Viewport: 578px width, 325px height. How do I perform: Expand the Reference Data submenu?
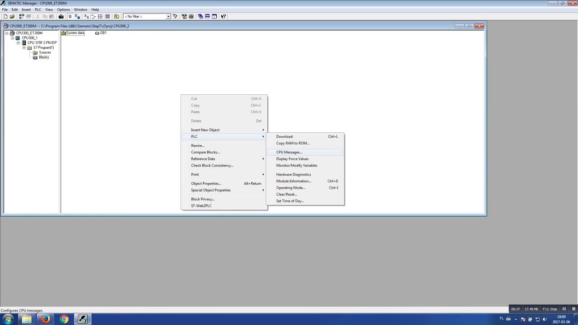(224, 159)
